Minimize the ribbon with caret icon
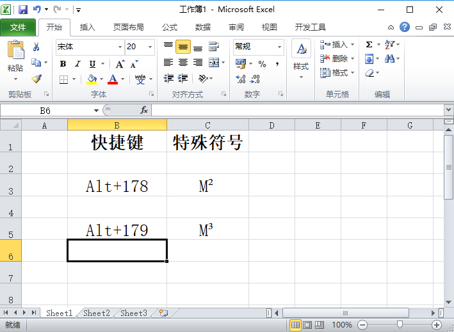This screenshot has height=332, width=454. click(x=391, y=28)
